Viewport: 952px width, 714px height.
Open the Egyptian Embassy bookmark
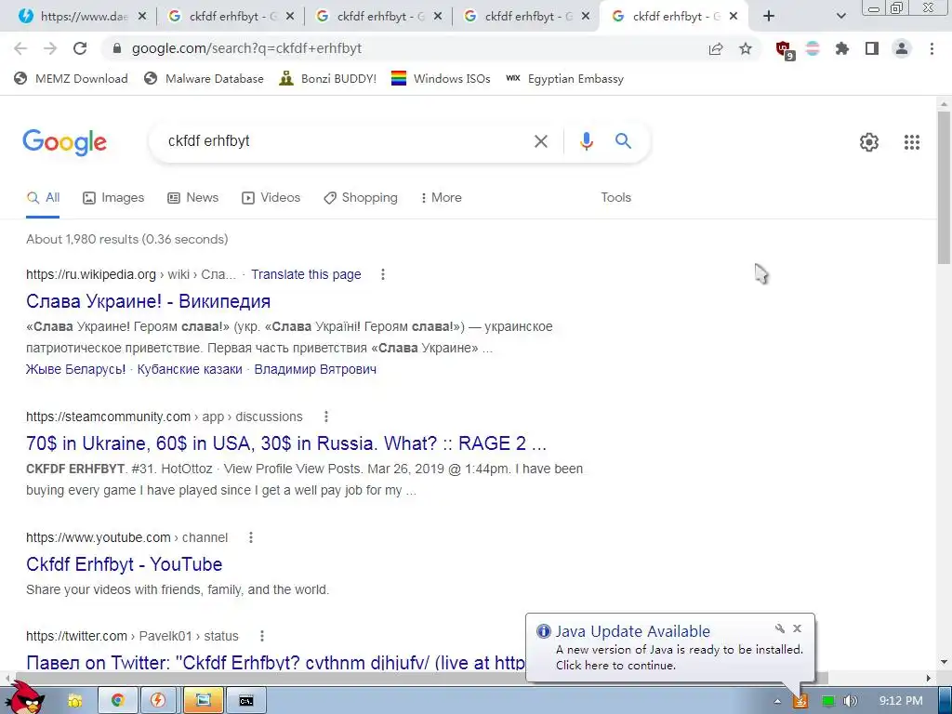coord(564,78)
